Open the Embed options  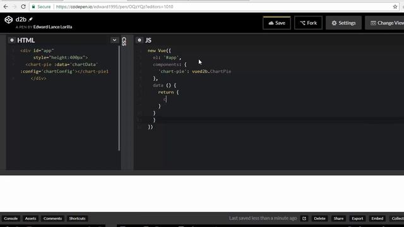[377, 219]
